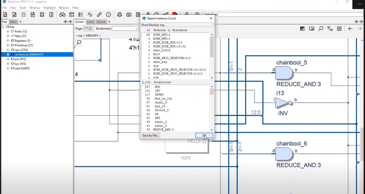The image size is (365, 194).
Task: Click the i13 INV inverter symbol
Action: click(284, 103)
